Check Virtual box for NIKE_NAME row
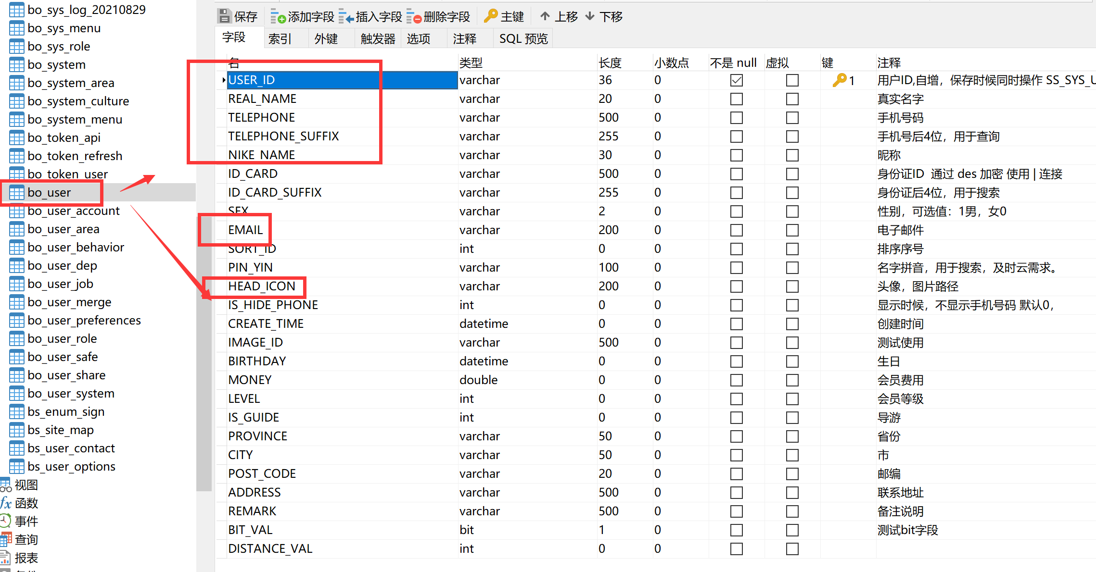 [x=792, y=155]
